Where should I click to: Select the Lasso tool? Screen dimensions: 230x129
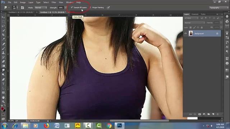coord(3,26)
